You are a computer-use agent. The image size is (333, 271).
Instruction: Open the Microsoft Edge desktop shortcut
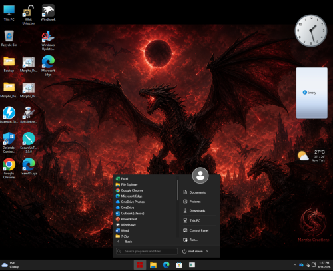48,66
